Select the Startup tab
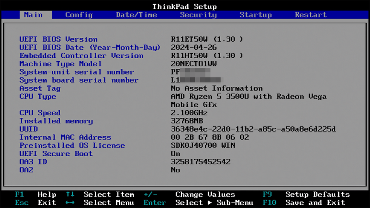The image size is (370, 208). pos(256,15)
